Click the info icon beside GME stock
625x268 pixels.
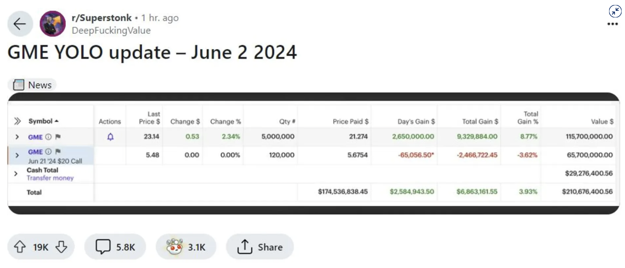(x=48, y=137)
